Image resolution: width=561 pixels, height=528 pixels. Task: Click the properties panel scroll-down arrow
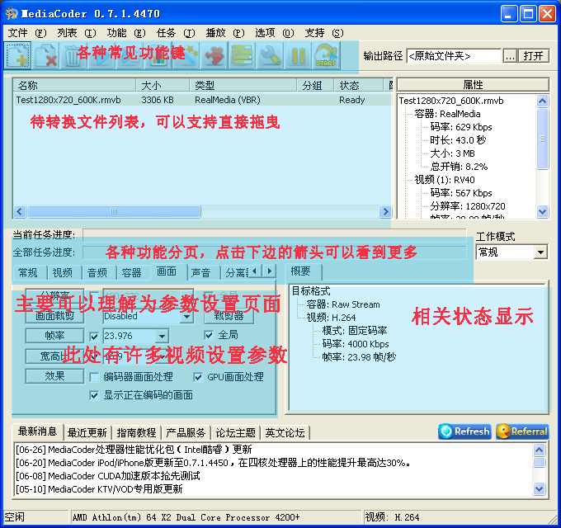(x=542, y=211)
